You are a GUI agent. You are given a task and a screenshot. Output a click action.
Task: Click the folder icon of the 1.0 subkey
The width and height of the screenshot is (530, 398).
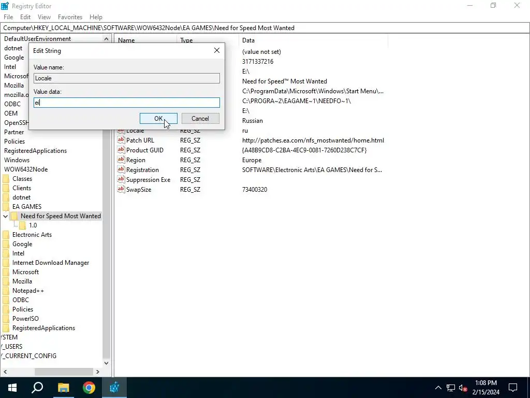pos(22,225)
